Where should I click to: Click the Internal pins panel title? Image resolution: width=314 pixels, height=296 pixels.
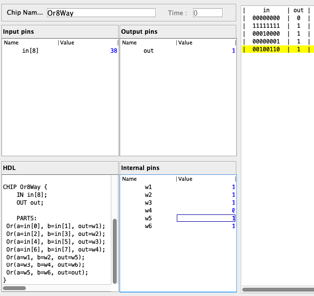pos(140,168)
